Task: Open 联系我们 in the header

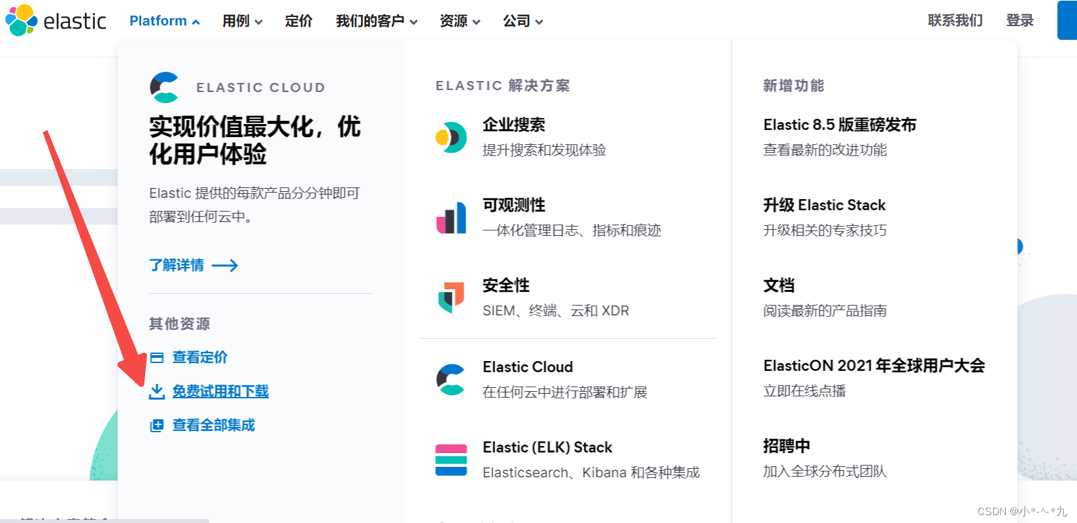Action: tap(955, 20)
